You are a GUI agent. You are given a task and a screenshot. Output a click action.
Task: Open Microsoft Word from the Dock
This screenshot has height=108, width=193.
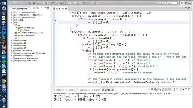click(4, 33)
